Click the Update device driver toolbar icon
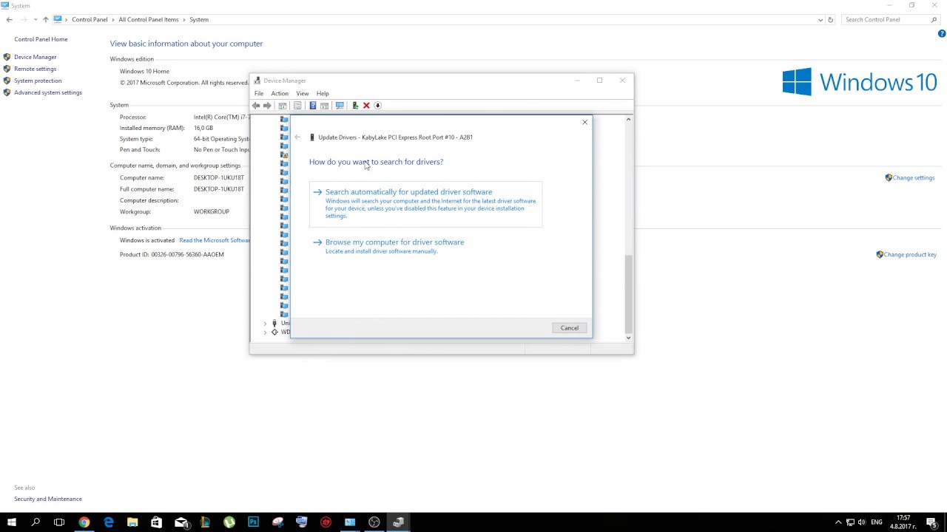The image size is (947, 532). [x=355, y=106]
